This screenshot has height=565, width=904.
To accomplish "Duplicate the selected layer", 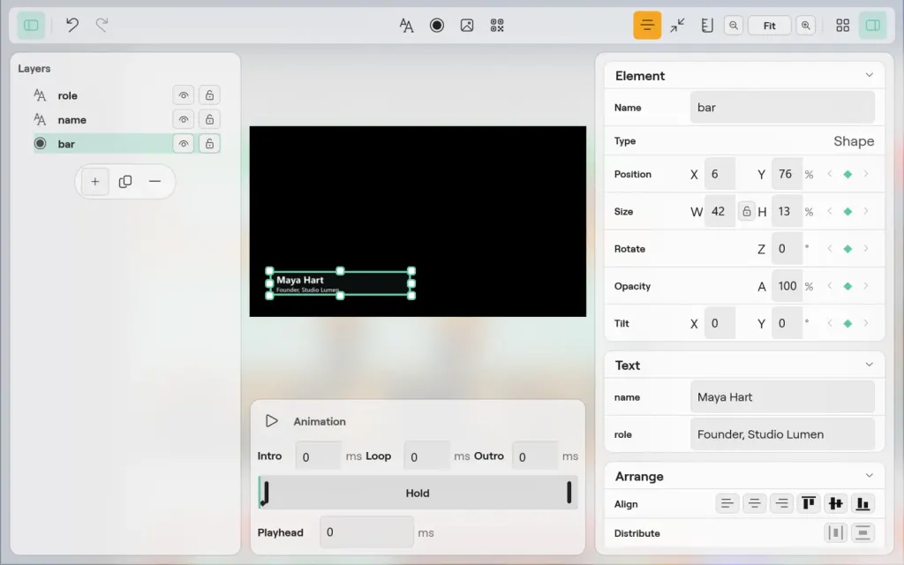I will pyautogui.click(x=125, y=182).
